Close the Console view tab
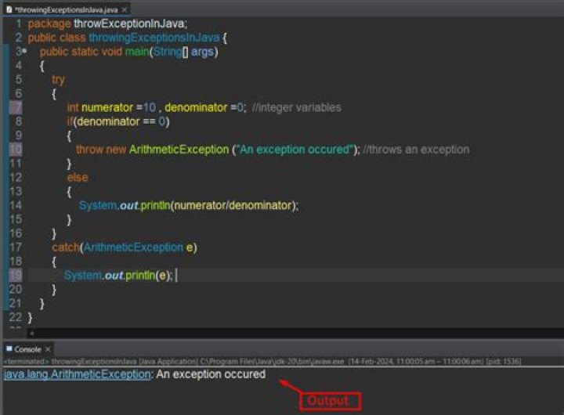564x415 pixels. (48, 349)
